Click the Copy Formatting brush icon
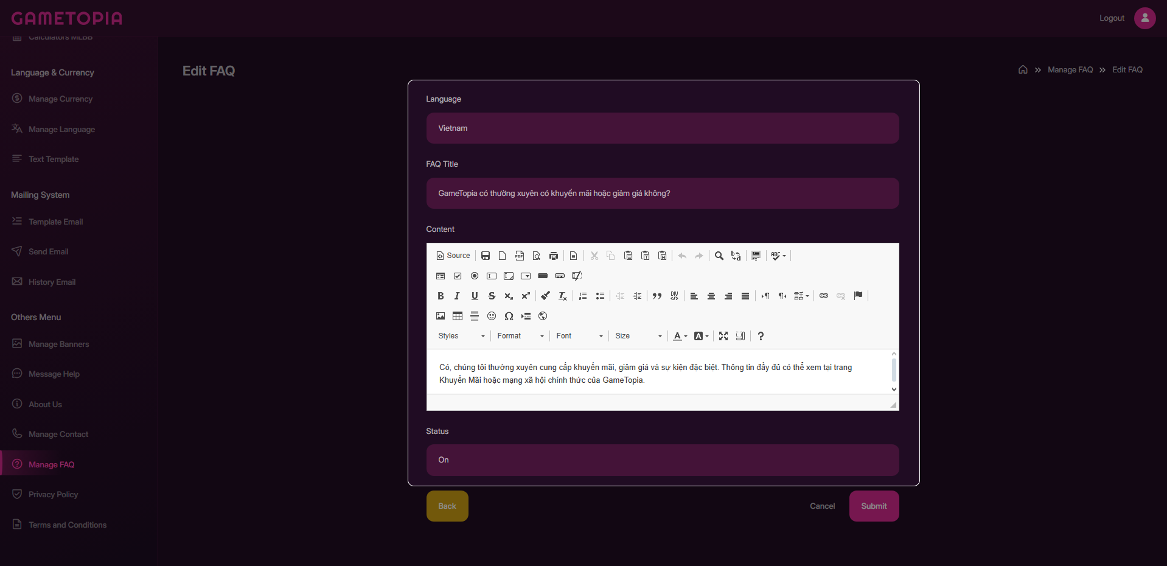The image size is (1167, 566). click(546, 296)
